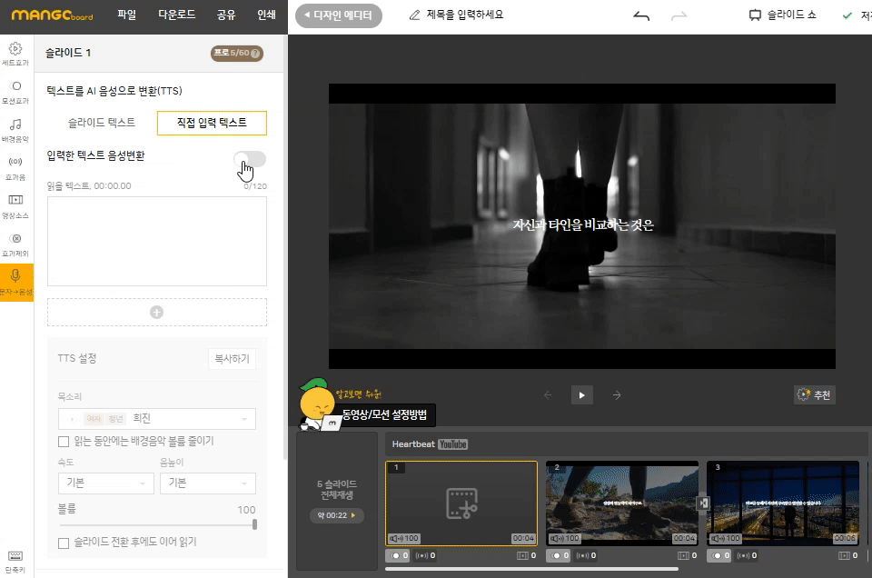Image resolution: width=872 pixels, height=578 pixels.
Task: Click slide 1 video source count icon
Action: pyautogui.click(x=526, y=555)
